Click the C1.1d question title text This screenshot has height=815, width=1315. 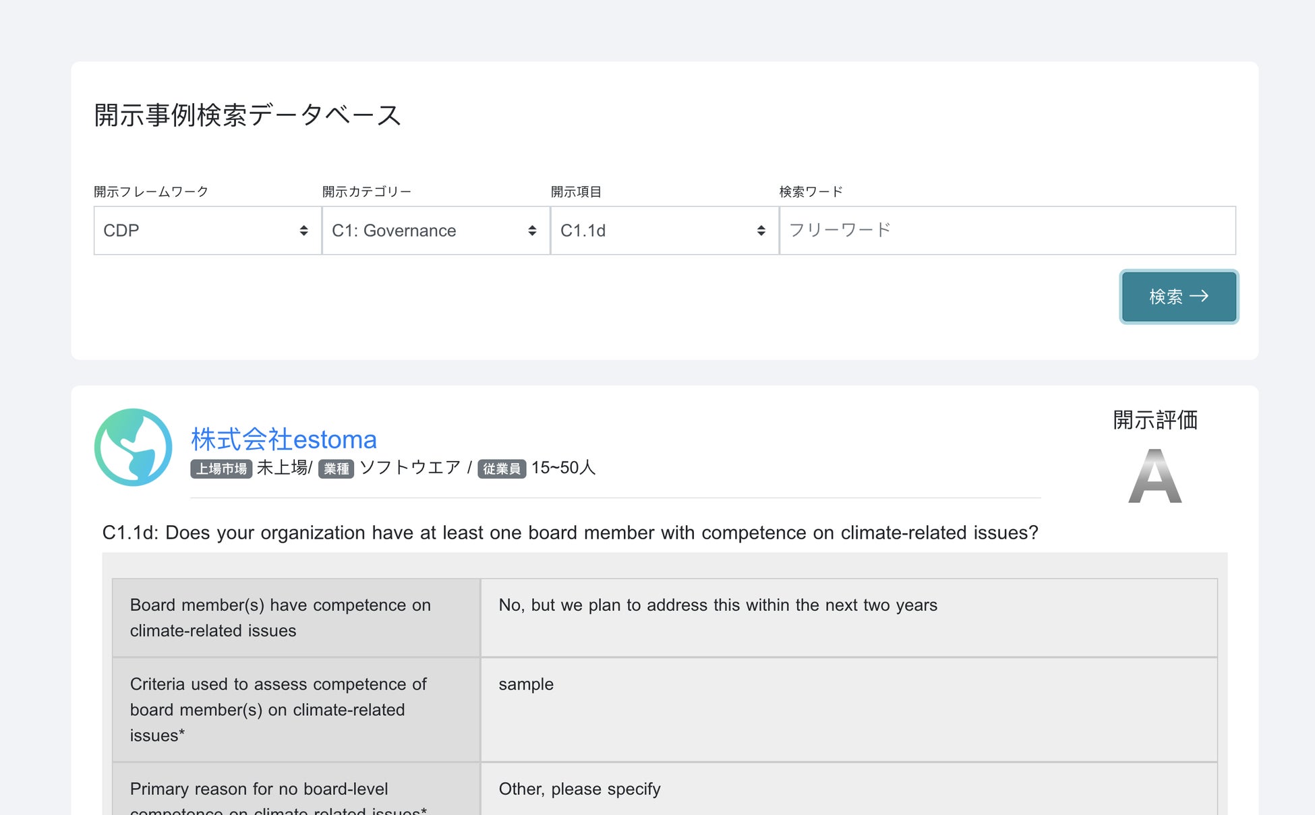pyautogui.click(x=570, y=533)
